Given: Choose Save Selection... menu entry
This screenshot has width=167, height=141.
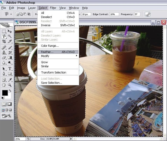Looking at the screenshot, I should pyautogui.click(x=58, y=83).
